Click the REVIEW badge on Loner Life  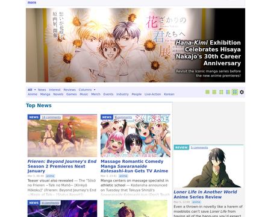tap(181, 148)
